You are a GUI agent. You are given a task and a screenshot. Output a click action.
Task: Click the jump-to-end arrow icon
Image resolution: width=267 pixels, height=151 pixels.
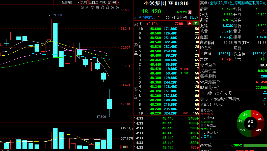pyautogui.click(x=114, y=2)
